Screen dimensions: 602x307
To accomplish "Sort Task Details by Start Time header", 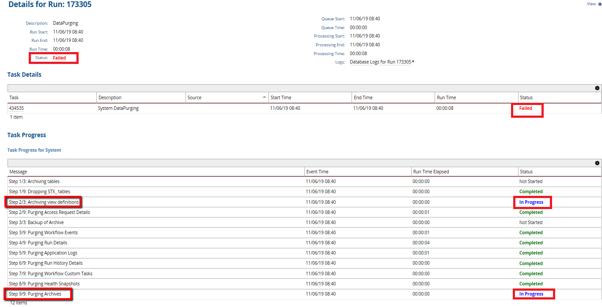I will coord(281,97).
